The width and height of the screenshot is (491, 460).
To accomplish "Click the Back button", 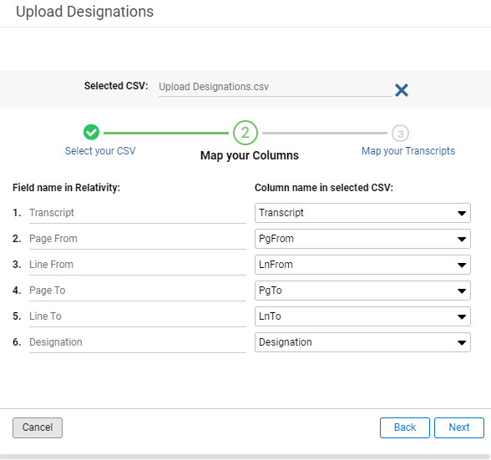I will (x=404, y=427).
